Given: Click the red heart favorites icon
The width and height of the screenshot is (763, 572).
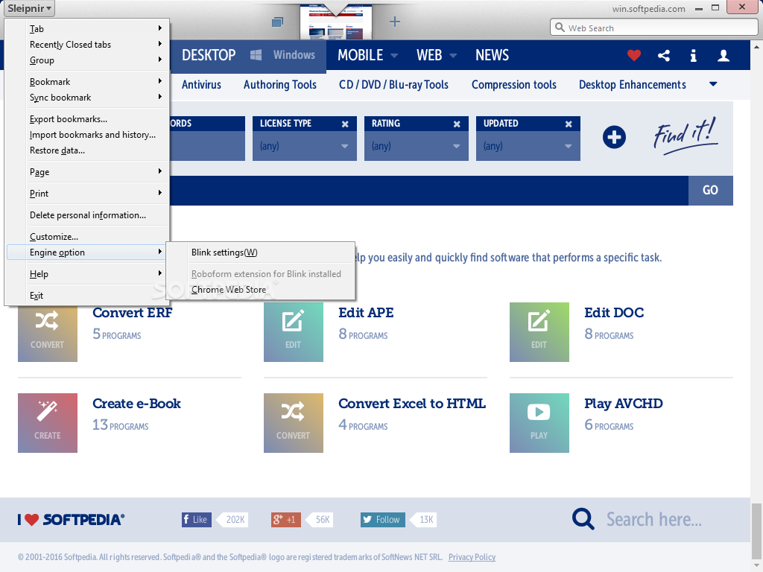Looking at the screenshot, I should (x=633, y=55).
